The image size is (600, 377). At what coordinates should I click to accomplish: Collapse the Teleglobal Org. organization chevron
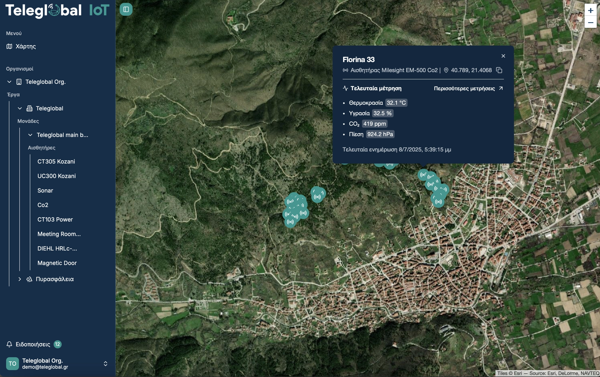[x=9, y=82]
